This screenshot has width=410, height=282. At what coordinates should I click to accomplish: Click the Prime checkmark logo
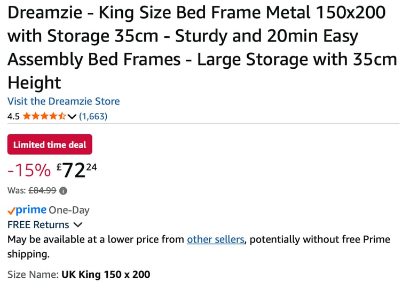[12, 211]
